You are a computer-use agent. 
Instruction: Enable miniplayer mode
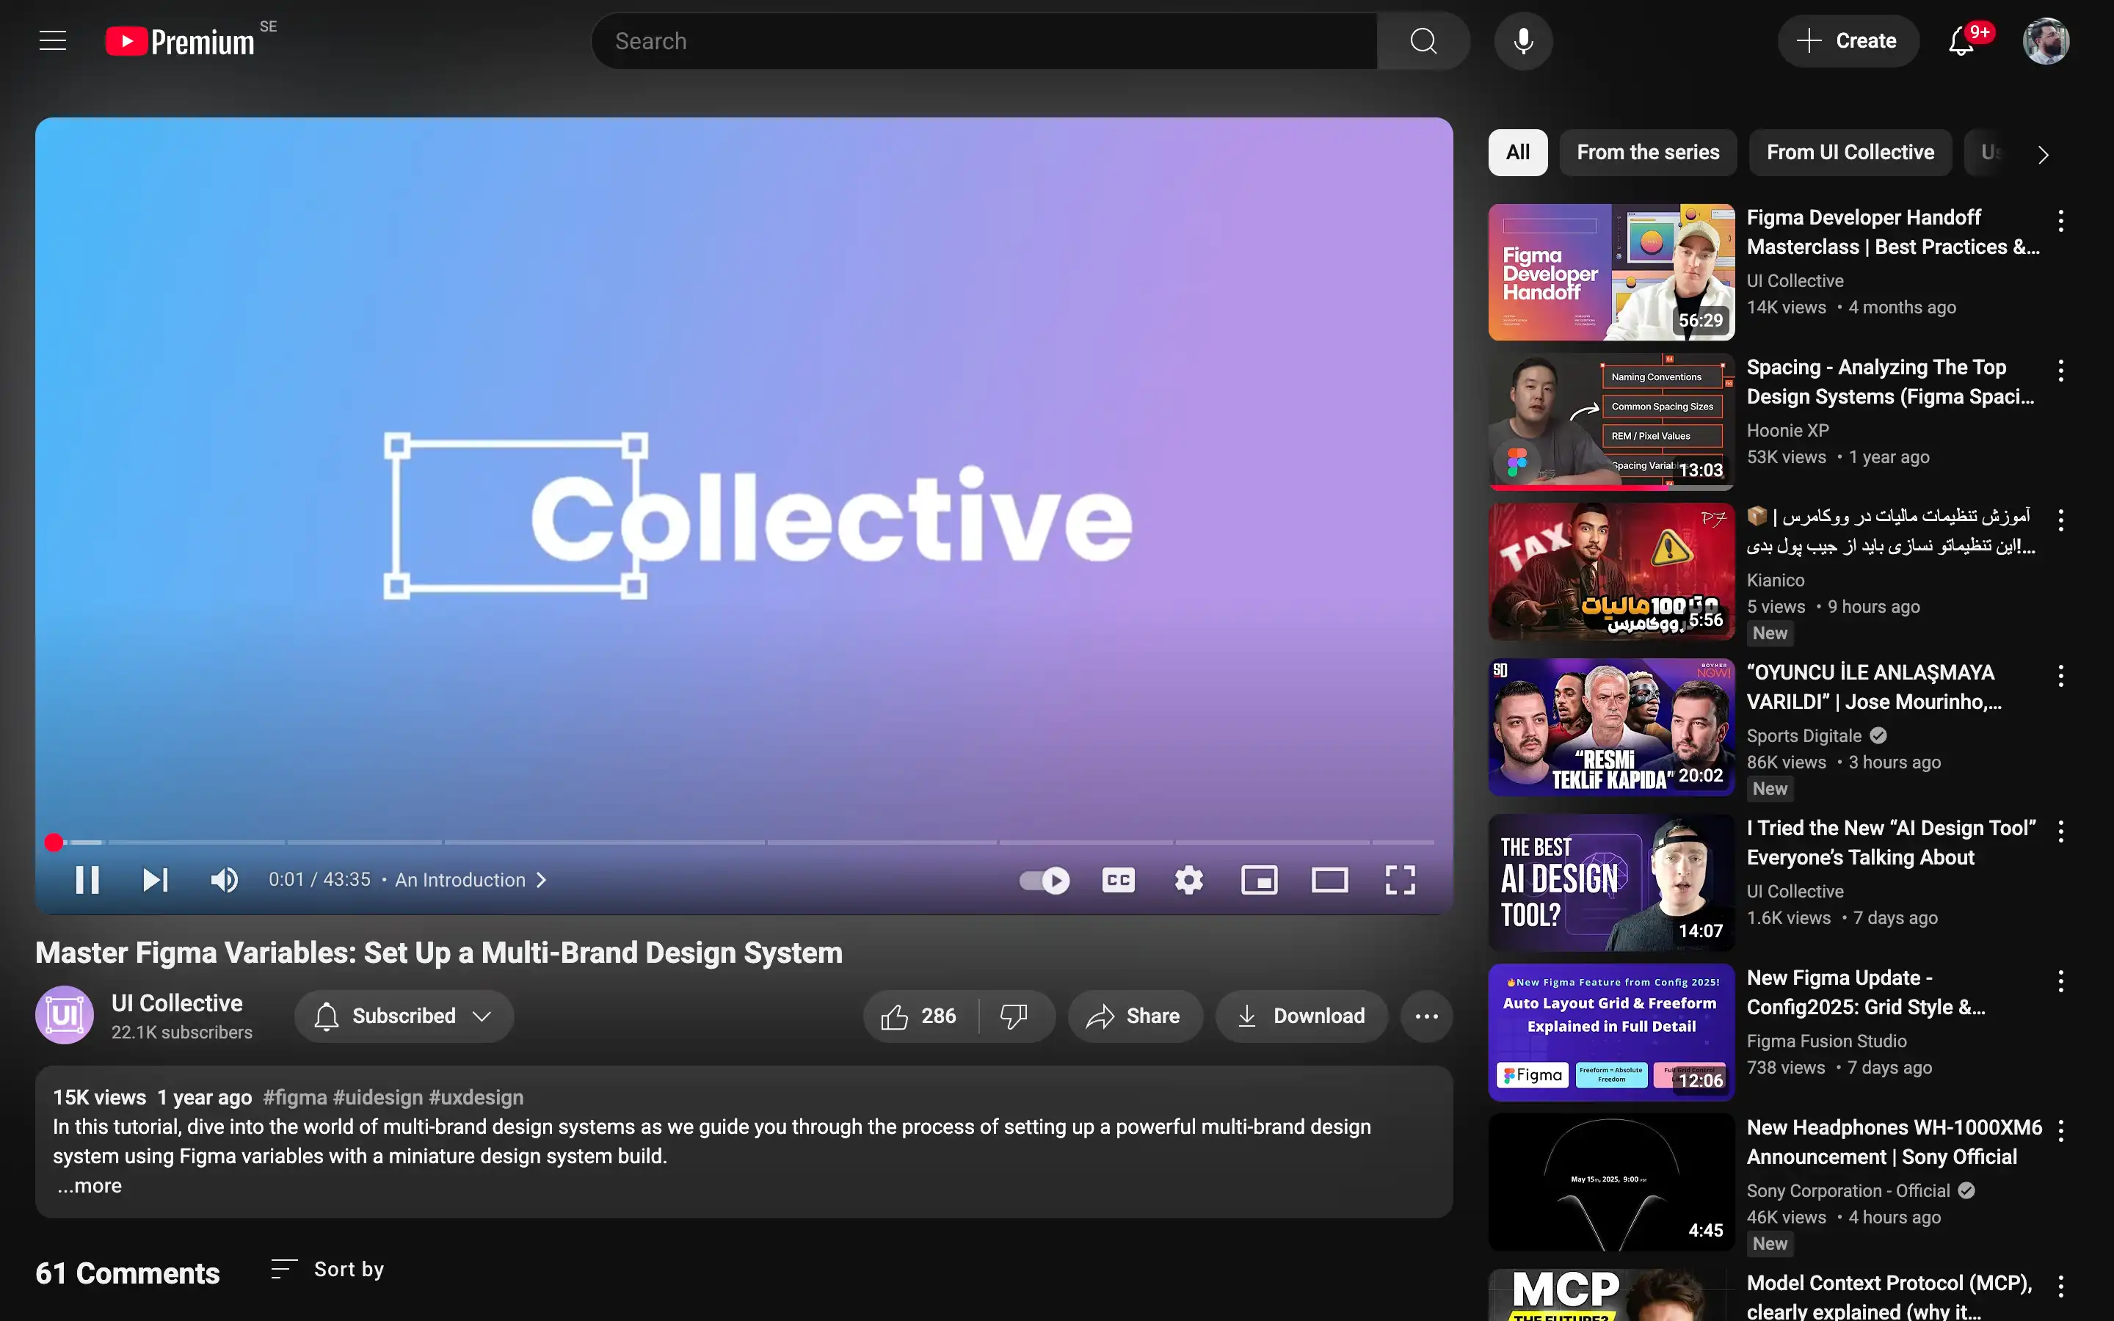(1259, 880)
